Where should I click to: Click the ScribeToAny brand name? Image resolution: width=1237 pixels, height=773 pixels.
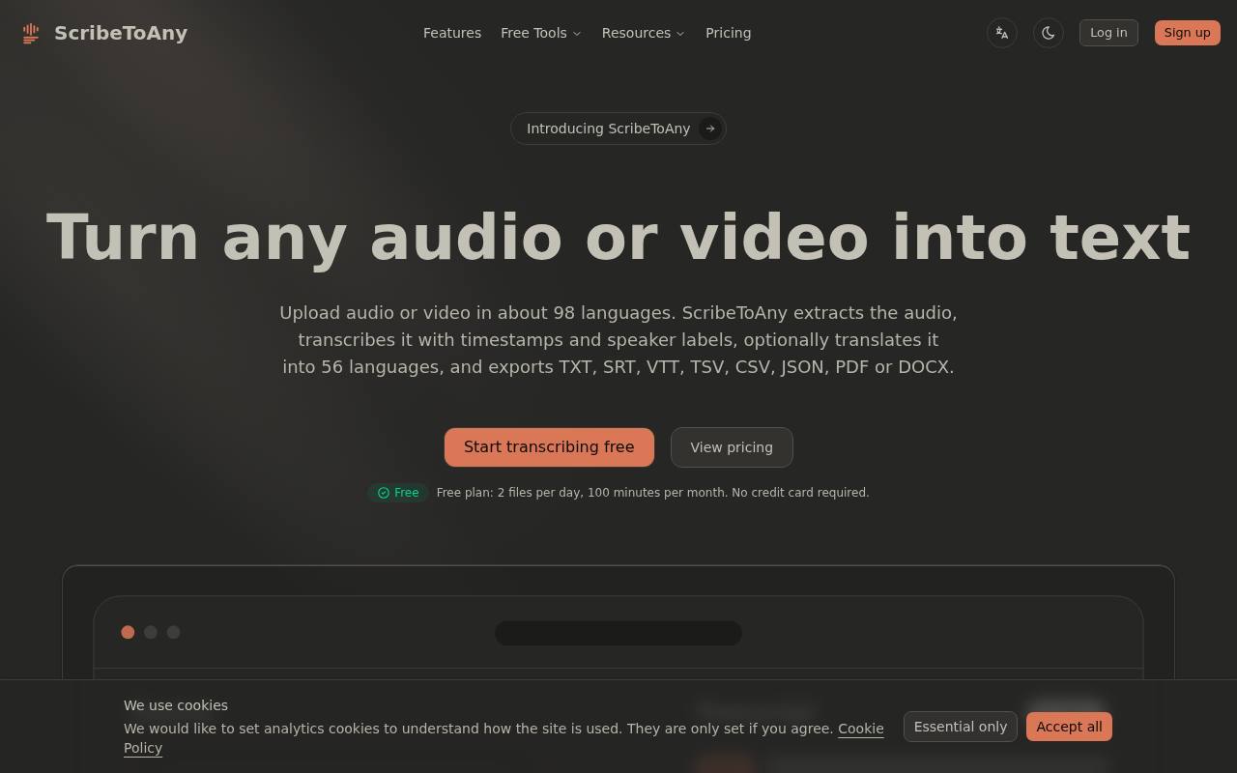121,33
